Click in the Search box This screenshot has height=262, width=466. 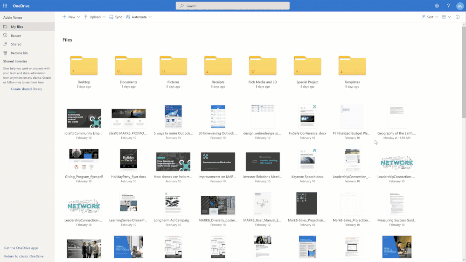coord(232,6)
